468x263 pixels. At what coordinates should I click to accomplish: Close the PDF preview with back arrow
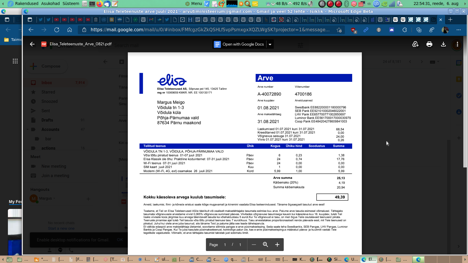coord(32,44)
